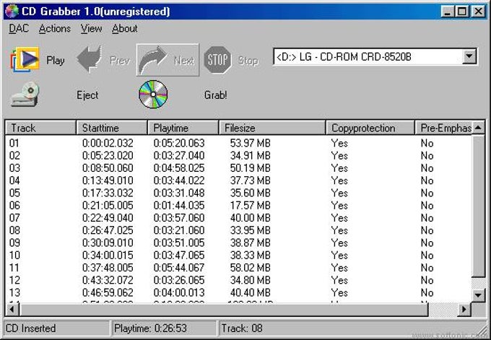Click the filesize 17.57 MB
This screenshot has height=340, width=491.
click(251, 206)
